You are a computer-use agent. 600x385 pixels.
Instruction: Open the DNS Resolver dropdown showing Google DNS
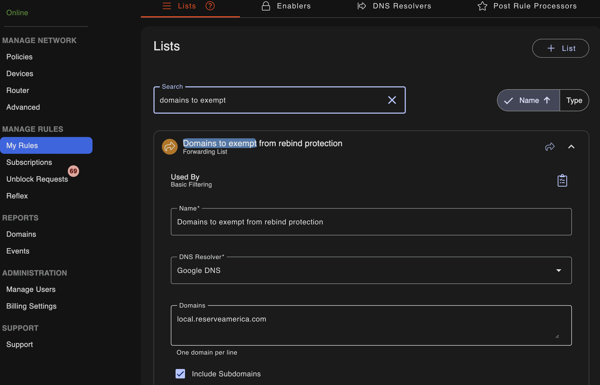coord(371,270)
